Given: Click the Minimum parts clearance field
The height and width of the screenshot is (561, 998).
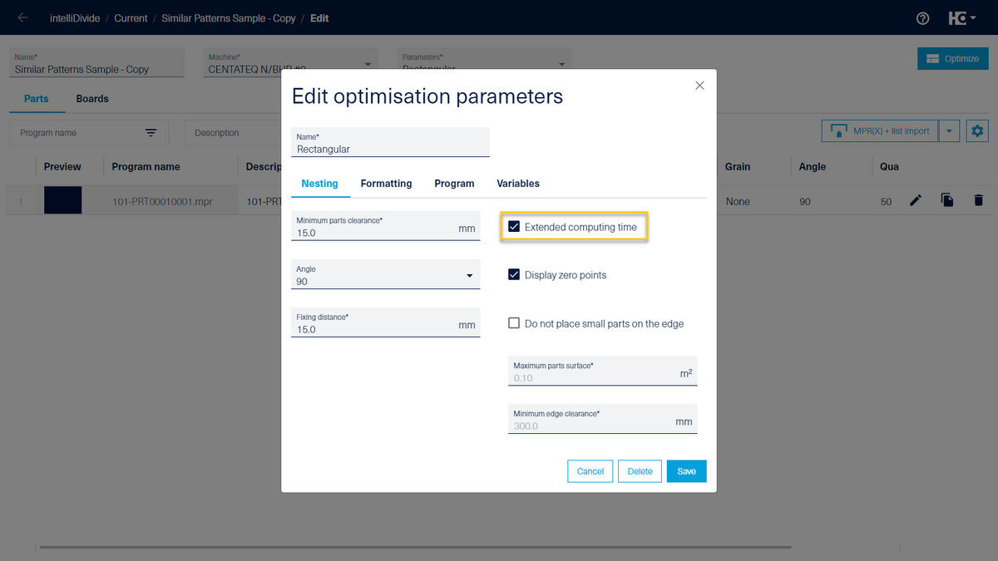Looking at the screenshot, I should (374, 233).
